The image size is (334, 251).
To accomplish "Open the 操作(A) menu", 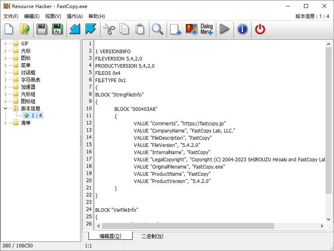I will coord(75,16).
